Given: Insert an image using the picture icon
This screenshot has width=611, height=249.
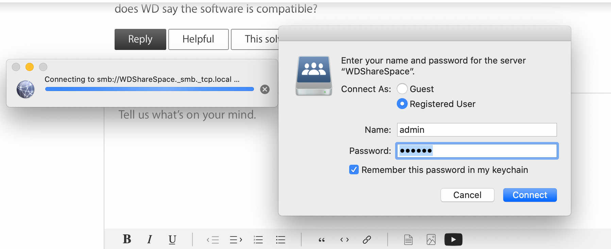Looking at the screenshot, I should (x=431, y=240).
